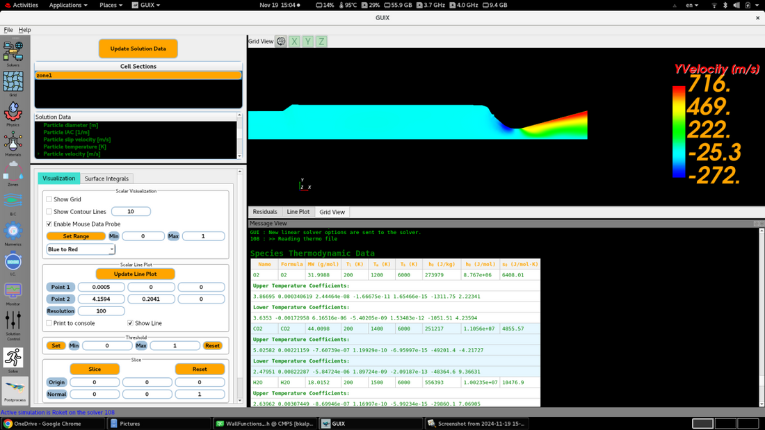Open the Solvers panel
765x430 pixels.
click(13, 51)
